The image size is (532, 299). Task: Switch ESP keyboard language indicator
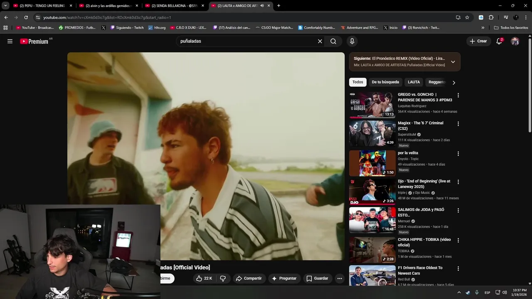coord(487,292)
